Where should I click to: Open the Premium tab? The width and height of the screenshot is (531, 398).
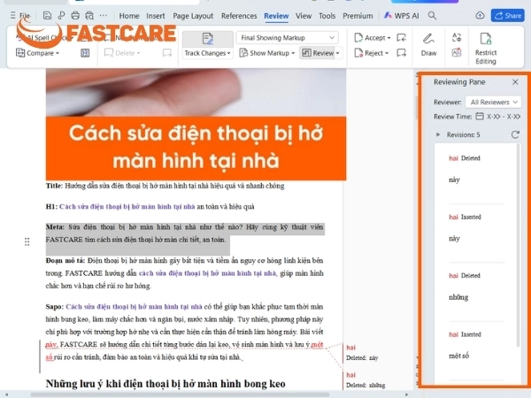(358, 16)
